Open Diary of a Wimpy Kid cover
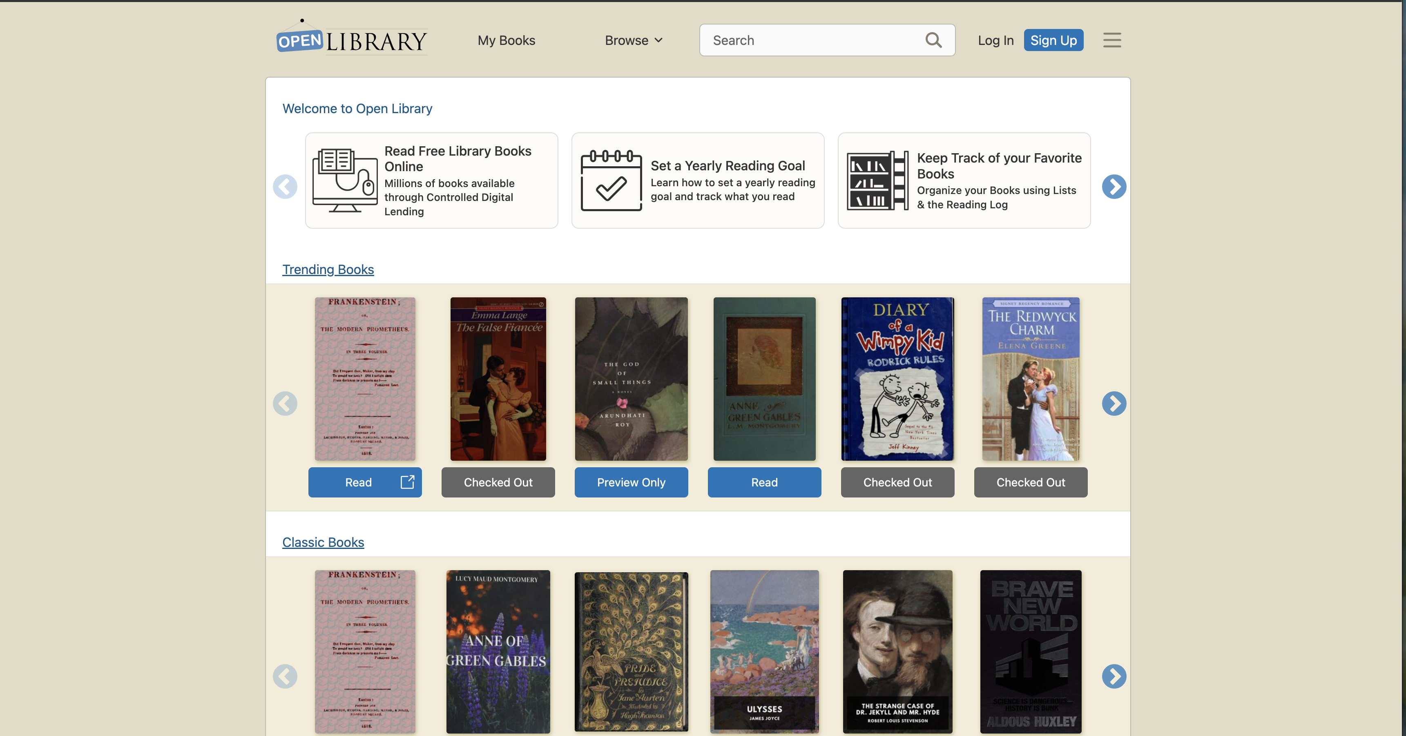1406x736 pixels. pyautogui.click(x=897, y=379)
